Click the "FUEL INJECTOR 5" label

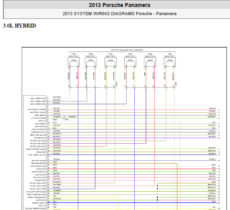(130, 55)
